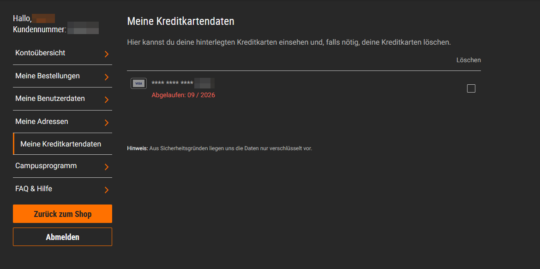
Task: Click the 'Hinweis:' security note text
Action: tap(219, 148)
